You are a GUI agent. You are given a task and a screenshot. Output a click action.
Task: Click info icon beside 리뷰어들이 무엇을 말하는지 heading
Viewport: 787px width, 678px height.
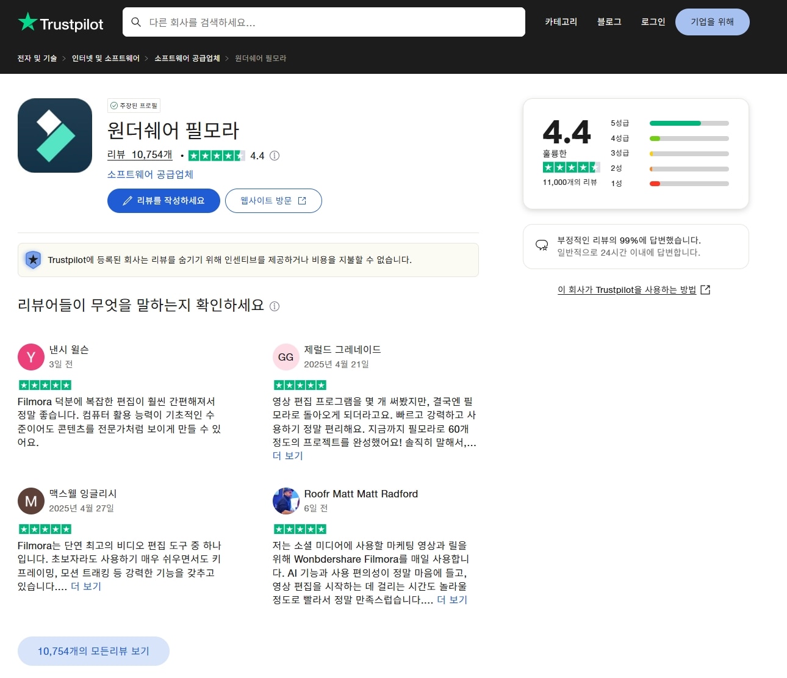(x=275, y=306)
